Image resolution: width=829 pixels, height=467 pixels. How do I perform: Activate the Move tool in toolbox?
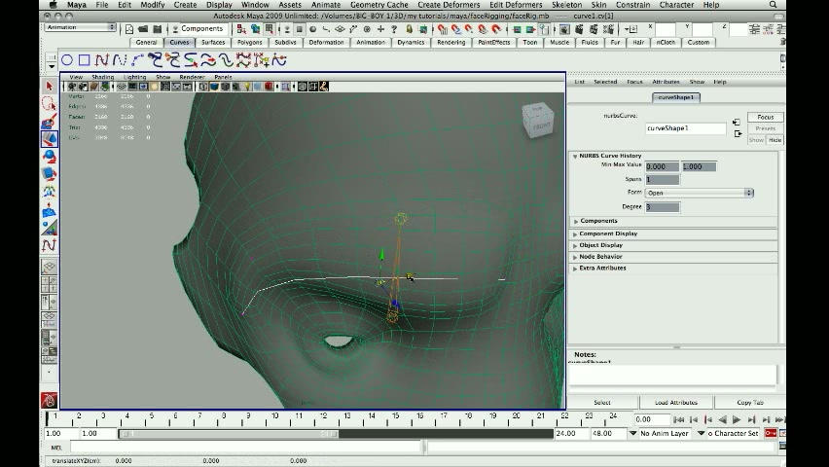(x=50, y=138)
